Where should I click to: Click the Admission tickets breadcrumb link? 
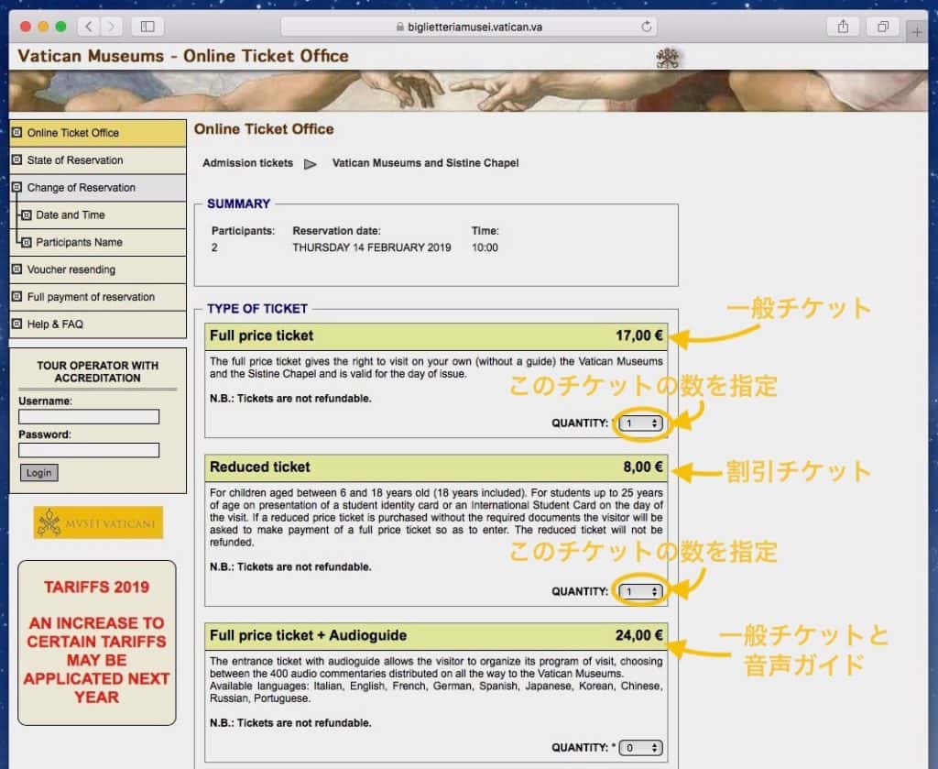coord(247,163)
